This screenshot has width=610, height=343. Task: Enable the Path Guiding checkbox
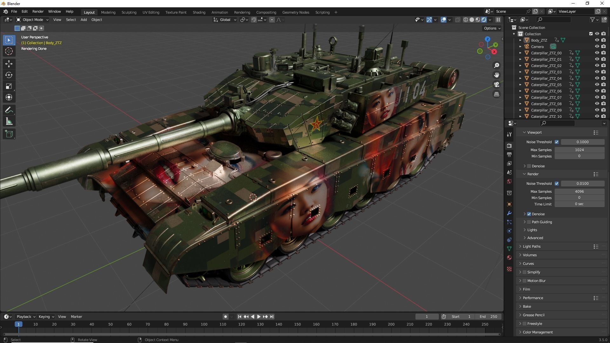529,222
